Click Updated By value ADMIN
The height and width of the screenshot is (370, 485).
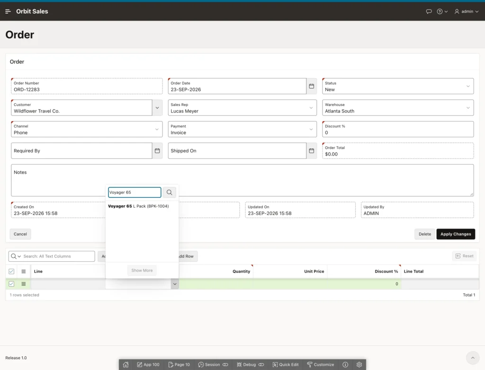(371, 213)
